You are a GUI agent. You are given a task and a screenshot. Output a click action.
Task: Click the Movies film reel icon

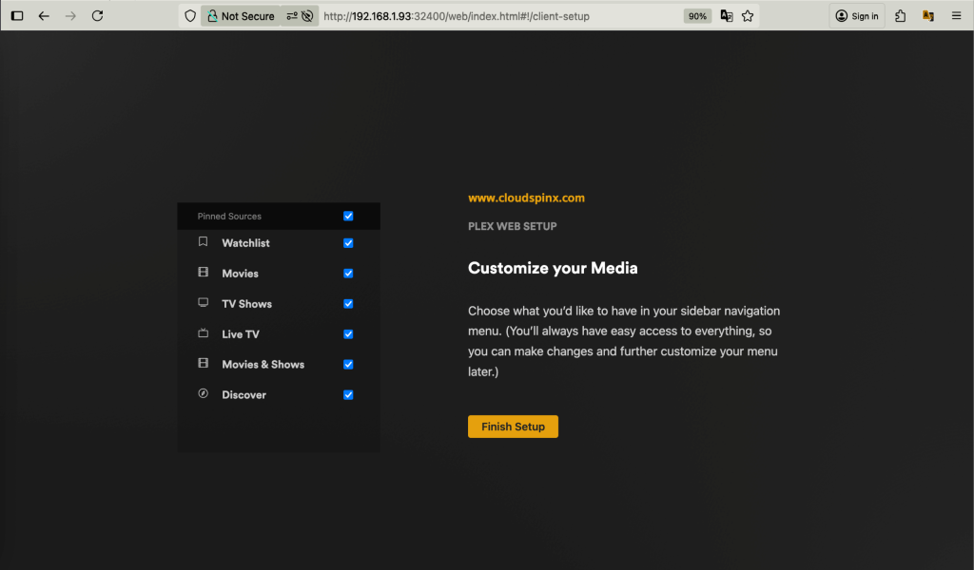click(x=202, y=273)
